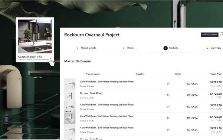Click the Quantity column header
The image size is (223, 140).
point(140,74)
